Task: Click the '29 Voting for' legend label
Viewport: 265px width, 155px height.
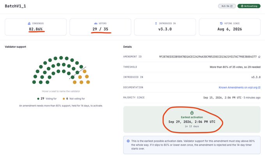Action: click(x=47, y=99)
